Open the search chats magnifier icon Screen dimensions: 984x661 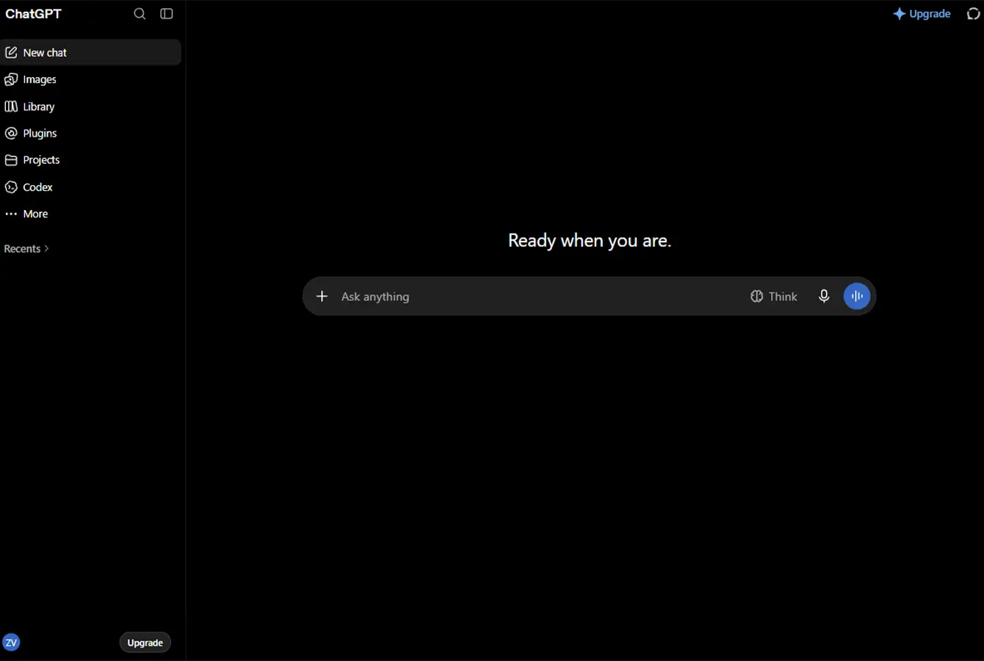point(140,14)
